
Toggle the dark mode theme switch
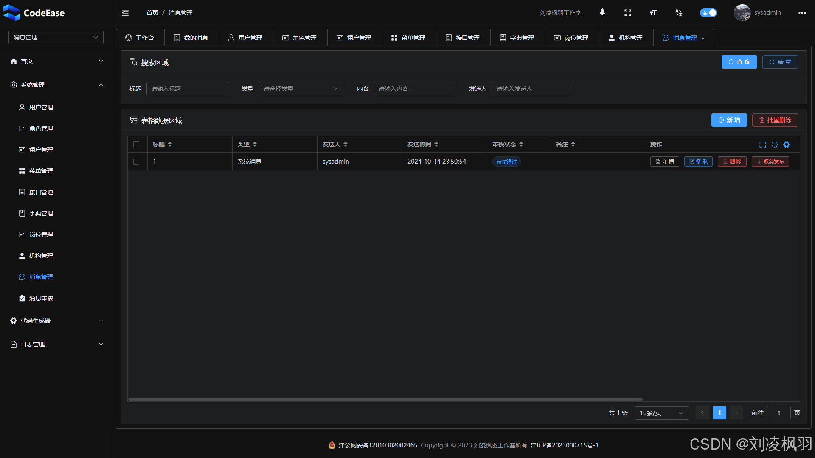pyautogui.click(x=708, y=13)
